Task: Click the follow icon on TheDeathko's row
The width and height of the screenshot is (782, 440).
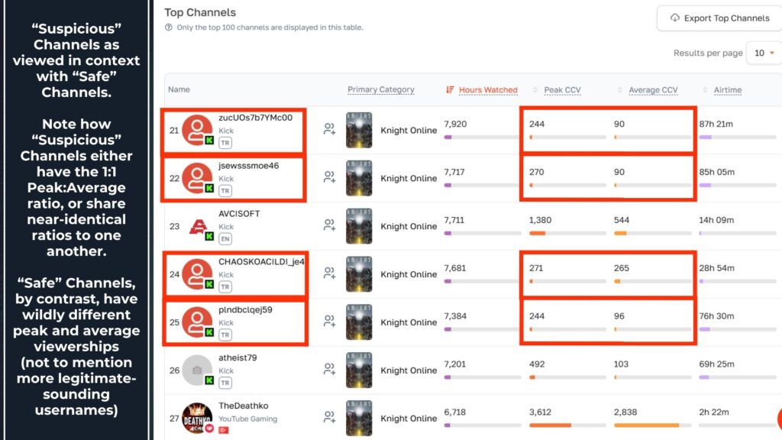Action: (328, 416)
